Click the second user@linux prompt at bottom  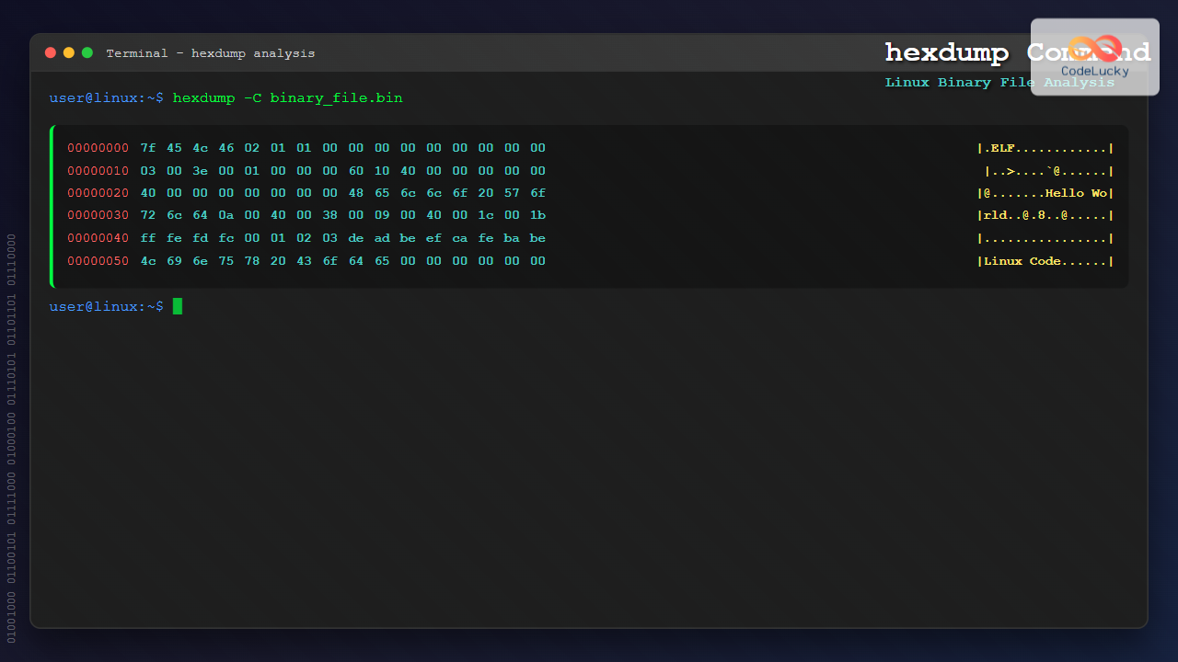click(x=106, y=306)
